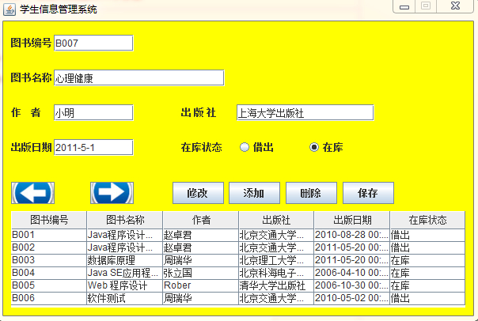
Task: Select the Rober author cell
Action: point(200,285)
